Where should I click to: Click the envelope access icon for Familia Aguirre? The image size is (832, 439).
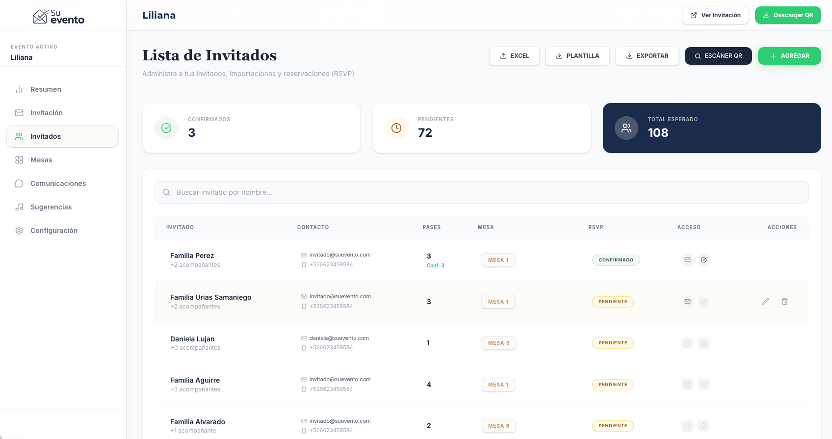point(687,385)
